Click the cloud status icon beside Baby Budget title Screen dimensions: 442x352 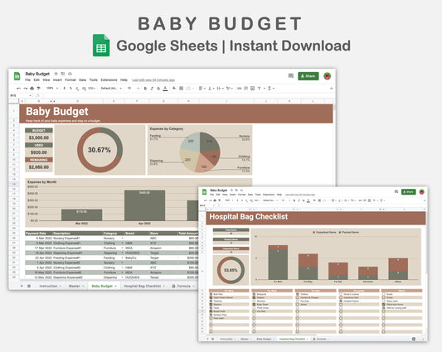[70, 74]
